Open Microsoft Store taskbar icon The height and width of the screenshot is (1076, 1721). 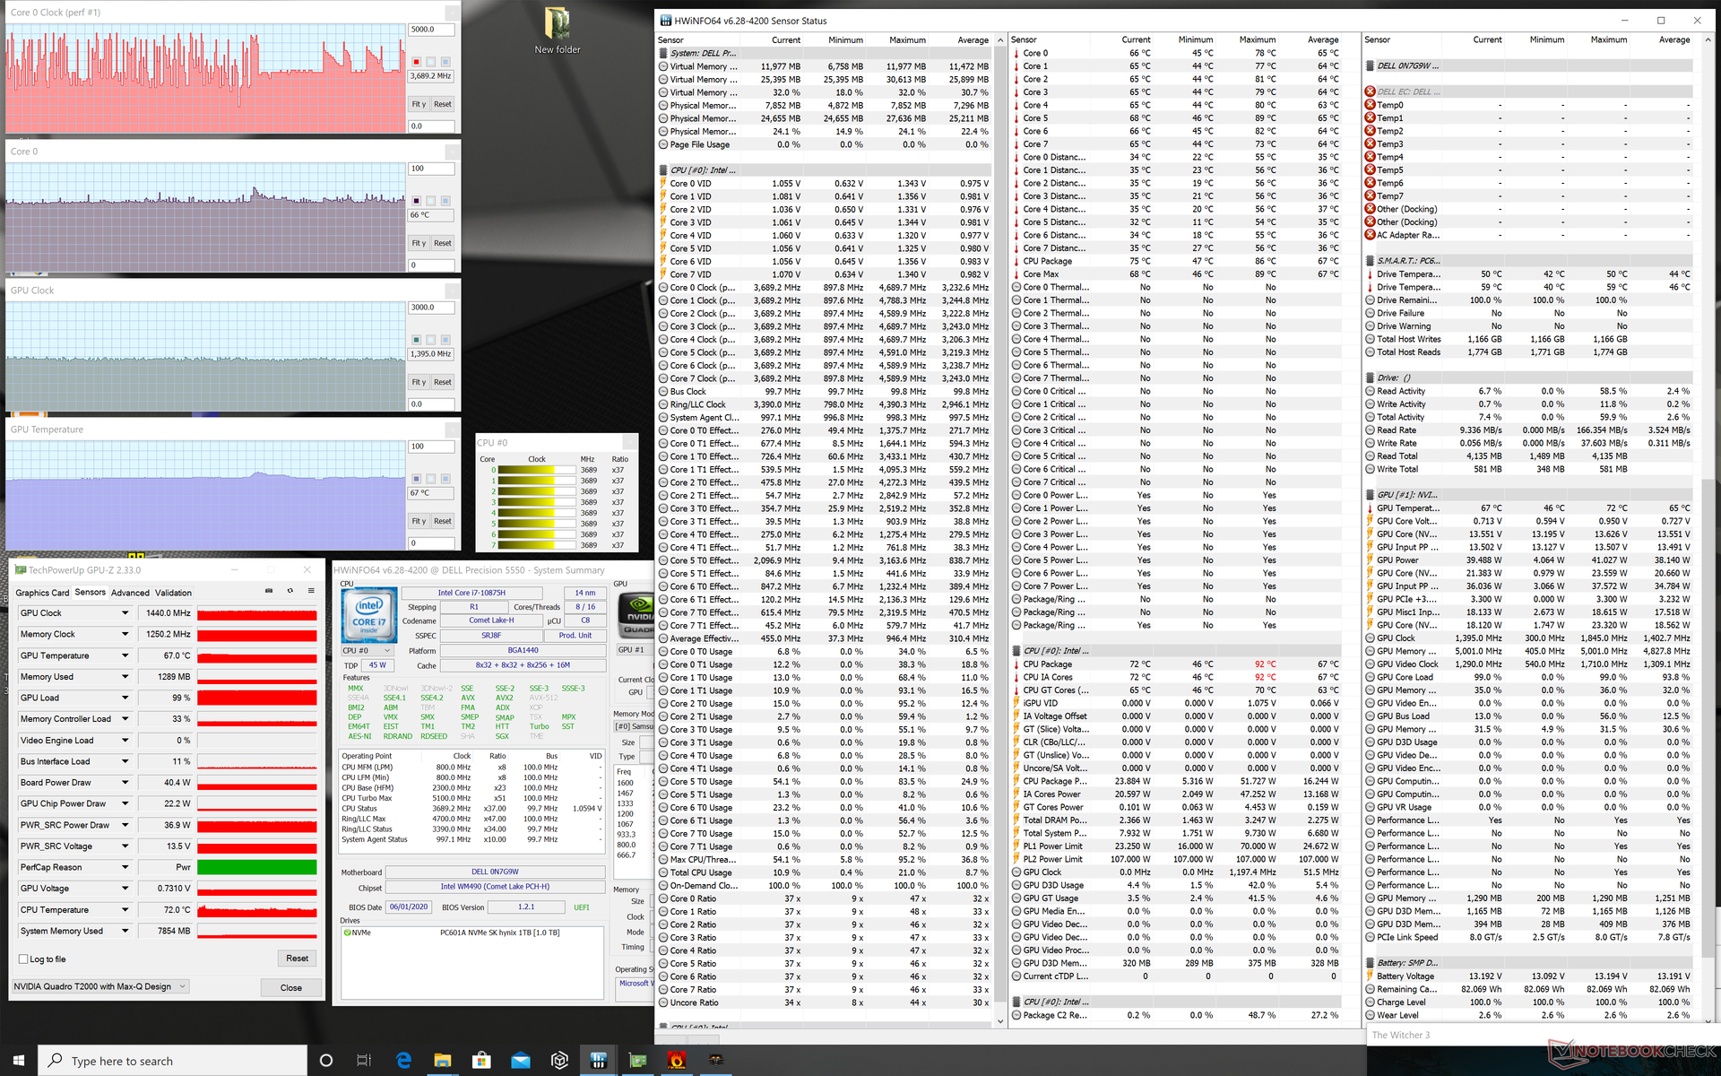coord(481,1060)
